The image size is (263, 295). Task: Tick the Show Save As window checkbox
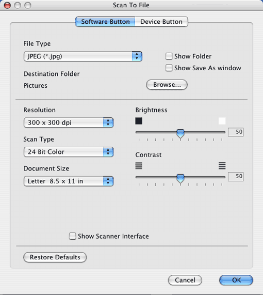[169, 68]
